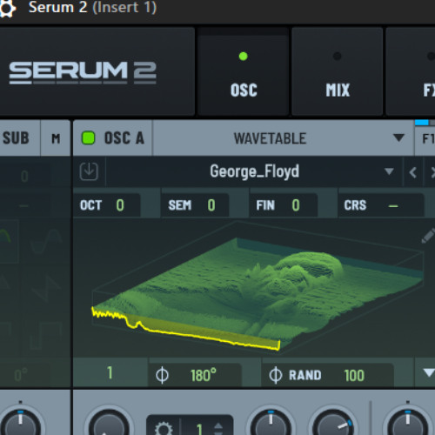Click the wavetable name field
This screenshot has width=435, height=435.
[254, 171]
